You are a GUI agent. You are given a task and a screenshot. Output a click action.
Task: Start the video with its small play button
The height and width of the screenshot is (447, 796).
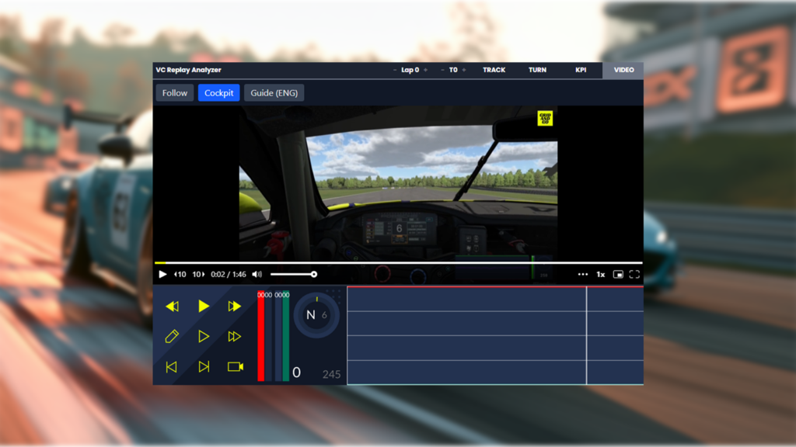pos(162,274)
